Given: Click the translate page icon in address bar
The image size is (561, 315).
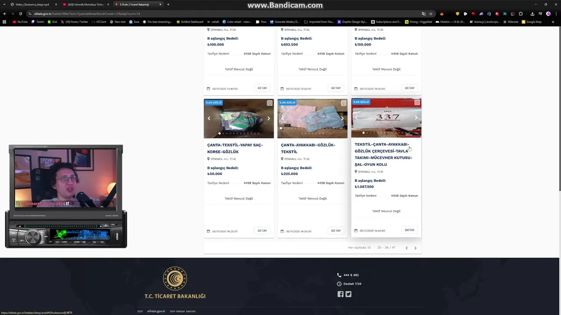Looking at the screenshot, I should 423,14.
